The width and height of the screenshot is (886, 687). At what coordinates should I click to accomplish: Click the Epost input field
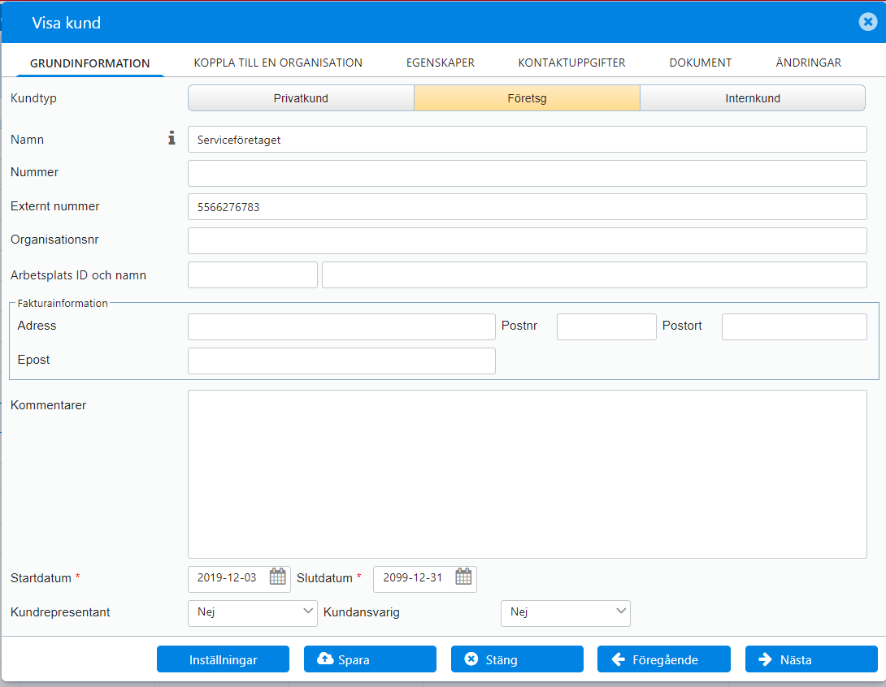point(342,361)
